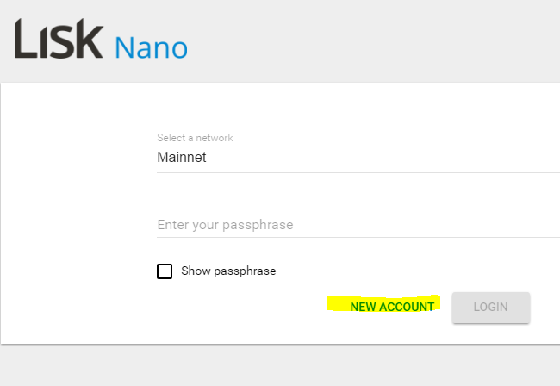The width and height of the screenshot is (560, 386).
Task: Focus the Enter your passphrase field
Action: (x=358, y=226)
